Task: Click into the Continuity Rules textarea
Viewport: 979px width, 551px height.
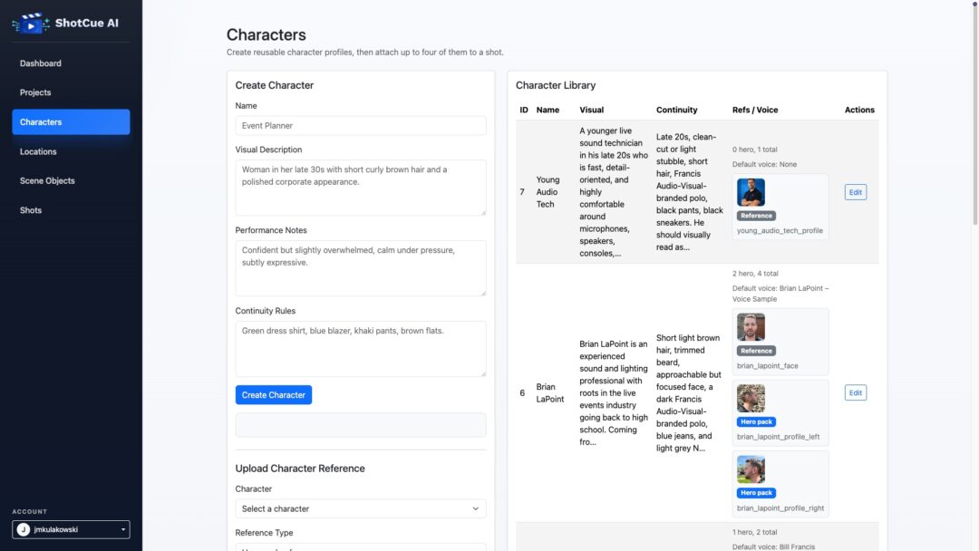Action: pos(360,349)
